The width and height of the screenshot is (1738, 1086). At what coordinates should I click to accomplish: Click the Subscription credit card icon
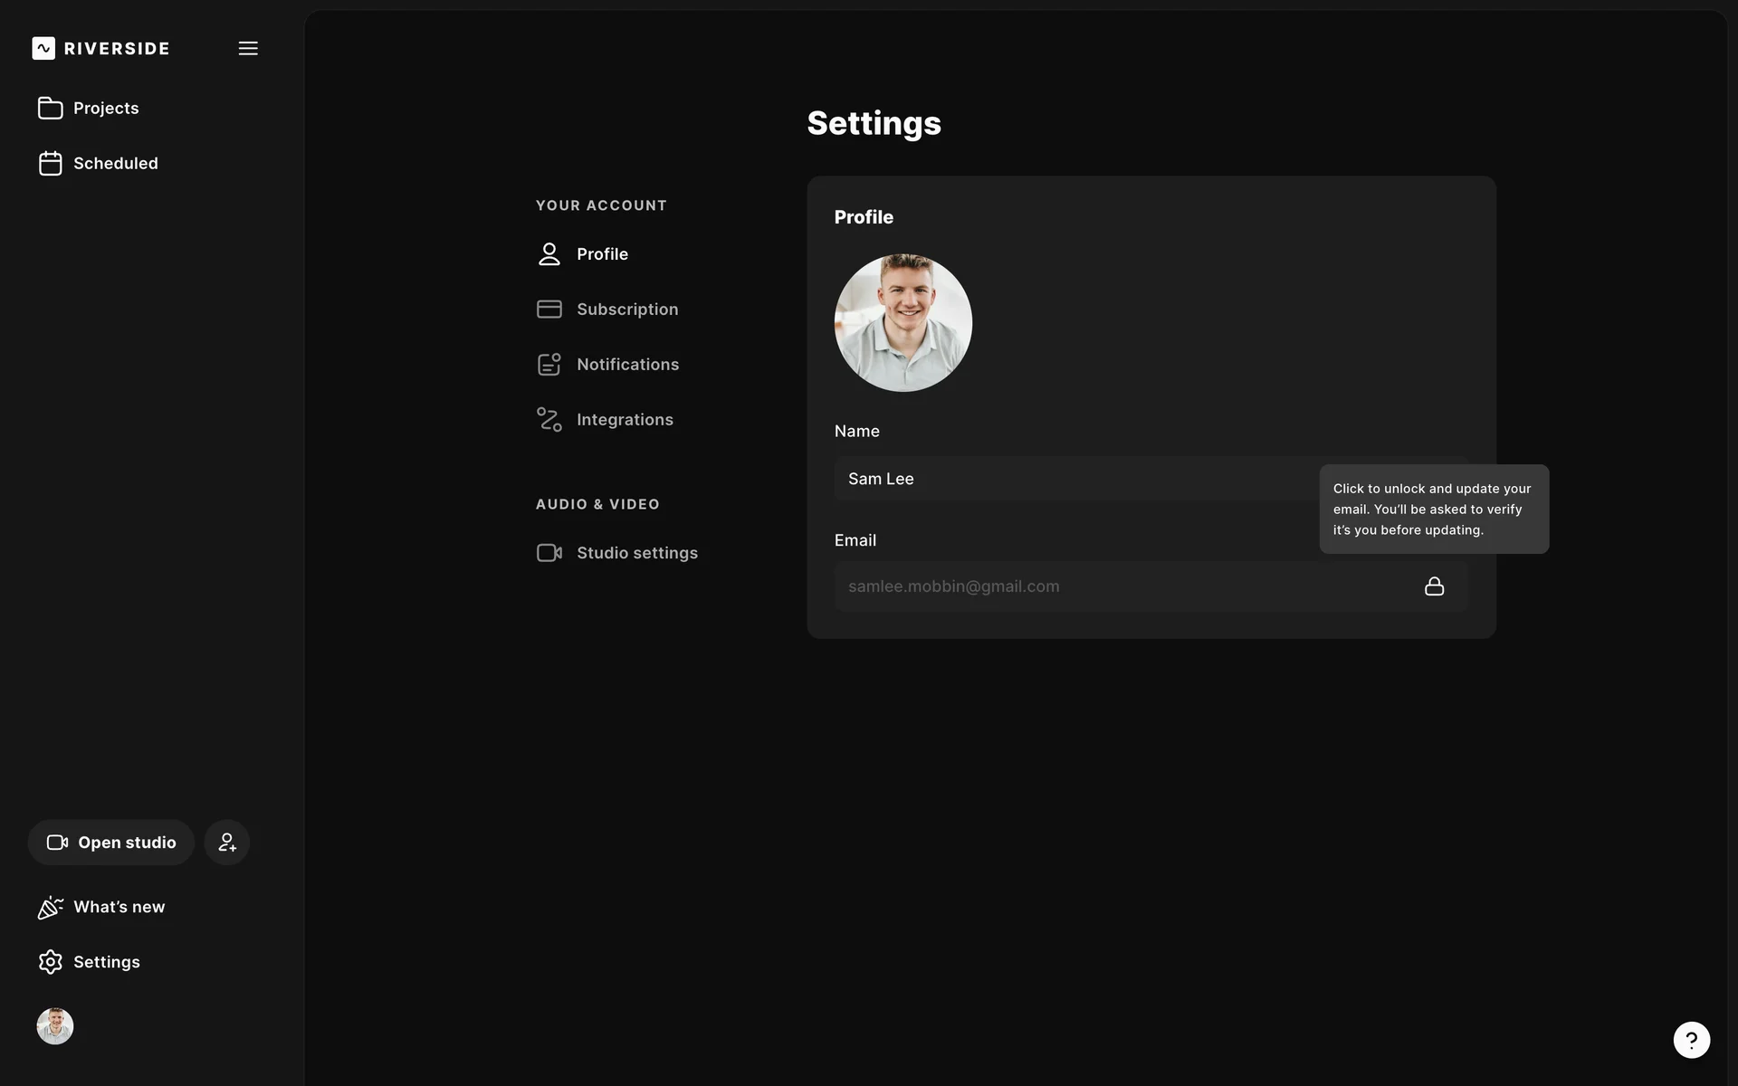[549, 310]
